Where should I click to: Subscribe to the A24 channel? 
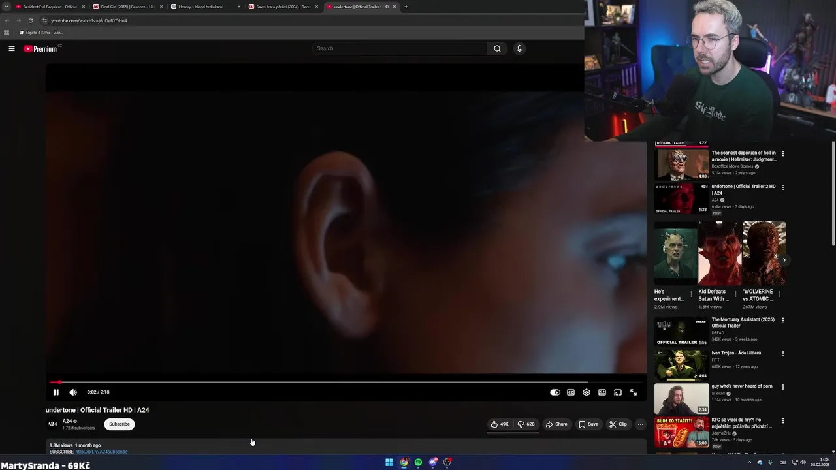(120, 424)
